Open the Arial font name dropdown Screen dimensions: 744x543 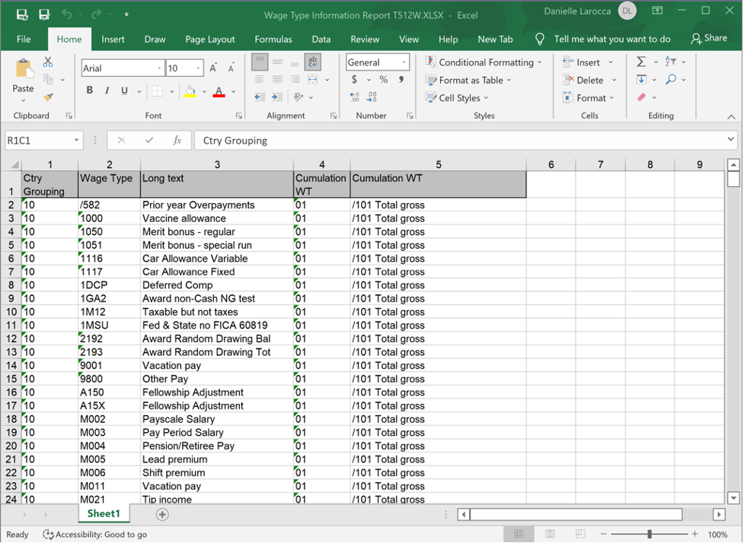159,68
